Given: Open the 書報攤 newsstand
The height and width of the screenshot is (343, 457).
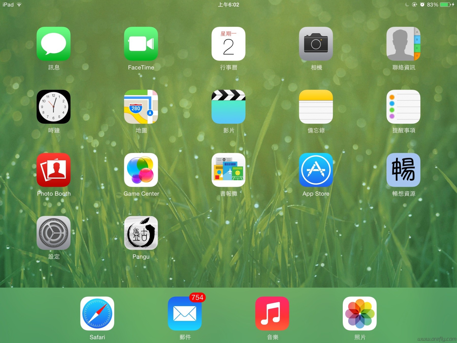Looking at the screenshot, I should coord(228,170).
